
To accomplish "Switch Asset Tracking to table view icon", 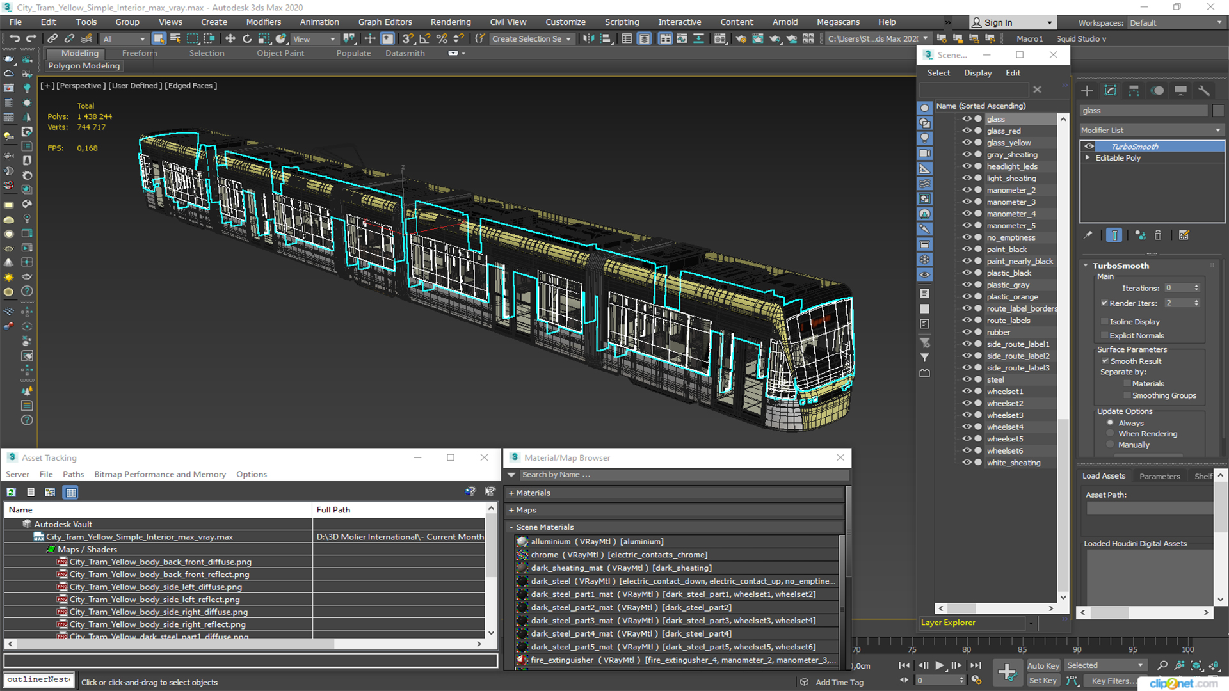I will pos(71,492).
